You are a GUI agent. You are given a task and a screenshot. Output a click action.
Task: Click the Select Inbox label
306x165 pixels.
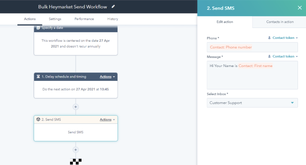217,94
